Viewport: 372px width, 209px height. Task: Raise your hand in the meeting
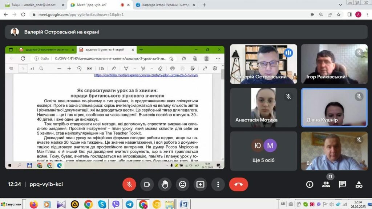(165, 184)
